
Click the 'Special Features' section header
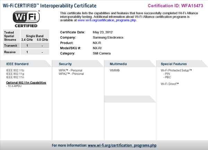[x=174, y=64]
